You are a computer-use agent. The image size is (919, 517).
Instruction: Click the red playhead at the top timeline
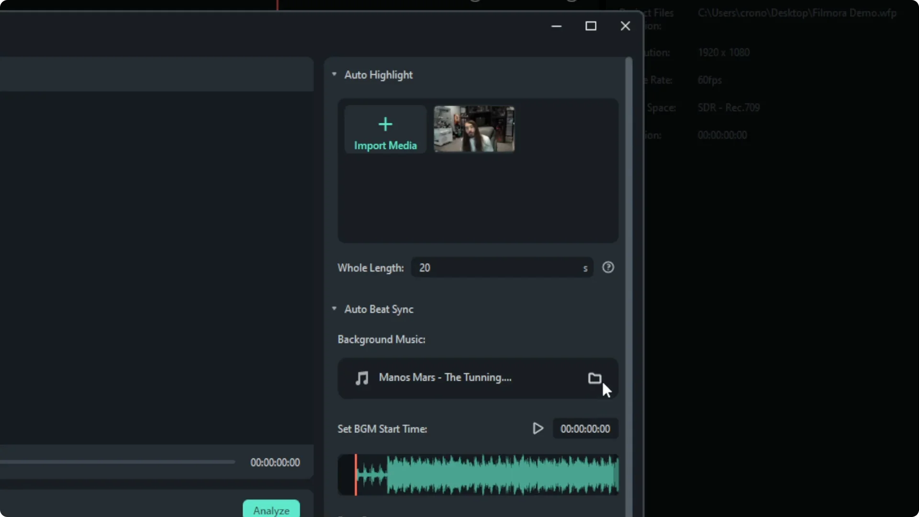278,4
